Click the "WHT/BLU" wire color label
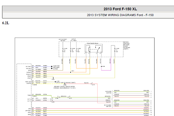Screen dimensions: 174x116 pos(38,66)
